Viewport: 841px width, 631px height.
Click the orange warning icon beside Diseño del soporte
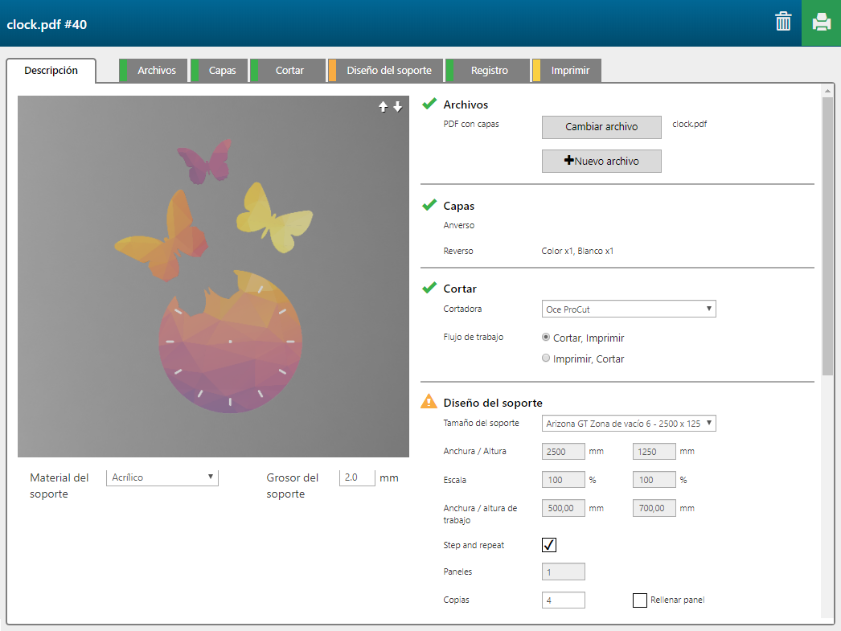click(429, 403)
